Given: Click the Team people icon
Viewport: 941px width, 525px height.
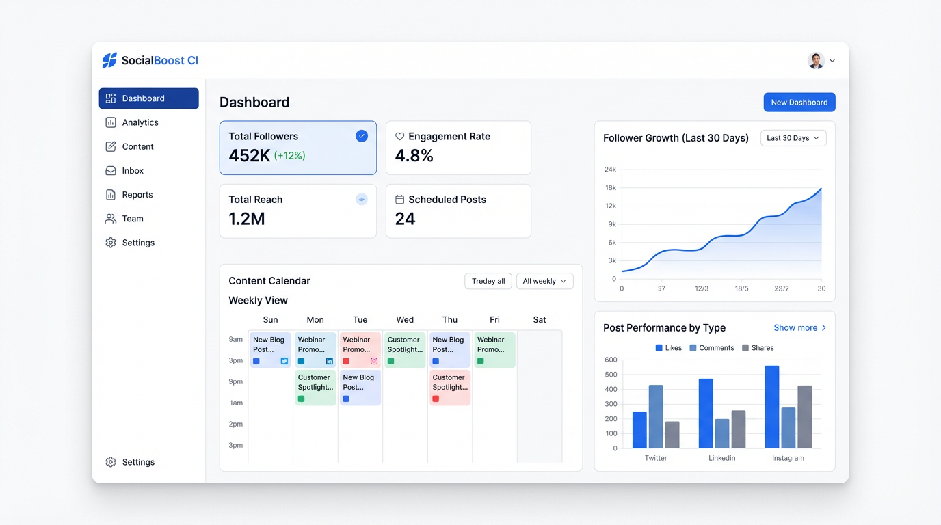Looking at the screenshot, I should click(111, 218).
